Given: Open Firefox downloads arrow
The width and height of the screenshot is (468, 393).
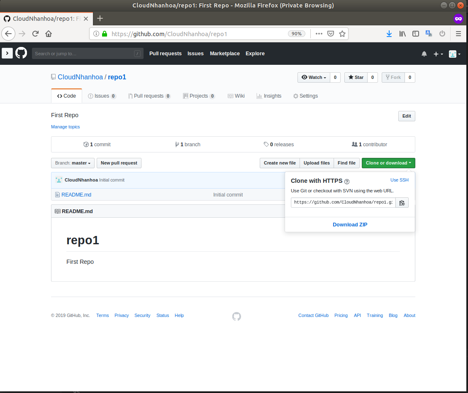Looking at the screenshot, I should coord(389,34).
